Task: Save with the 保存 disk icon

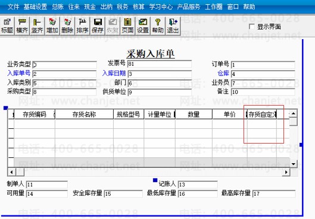Action: [98, 26]
